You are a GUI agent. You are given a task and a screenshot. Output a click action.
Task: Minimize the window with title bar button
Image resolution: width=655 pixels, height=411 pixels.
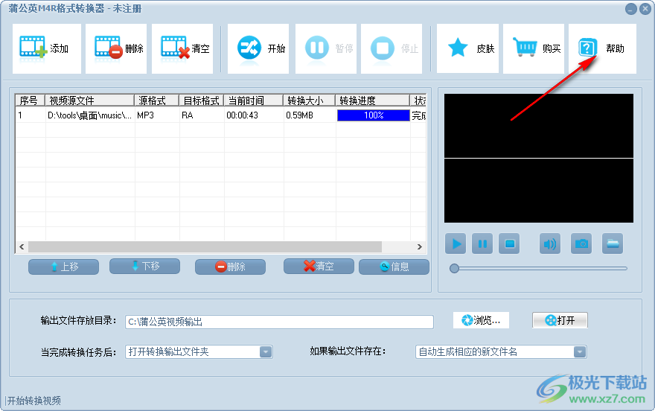click(x=631, y=9)
